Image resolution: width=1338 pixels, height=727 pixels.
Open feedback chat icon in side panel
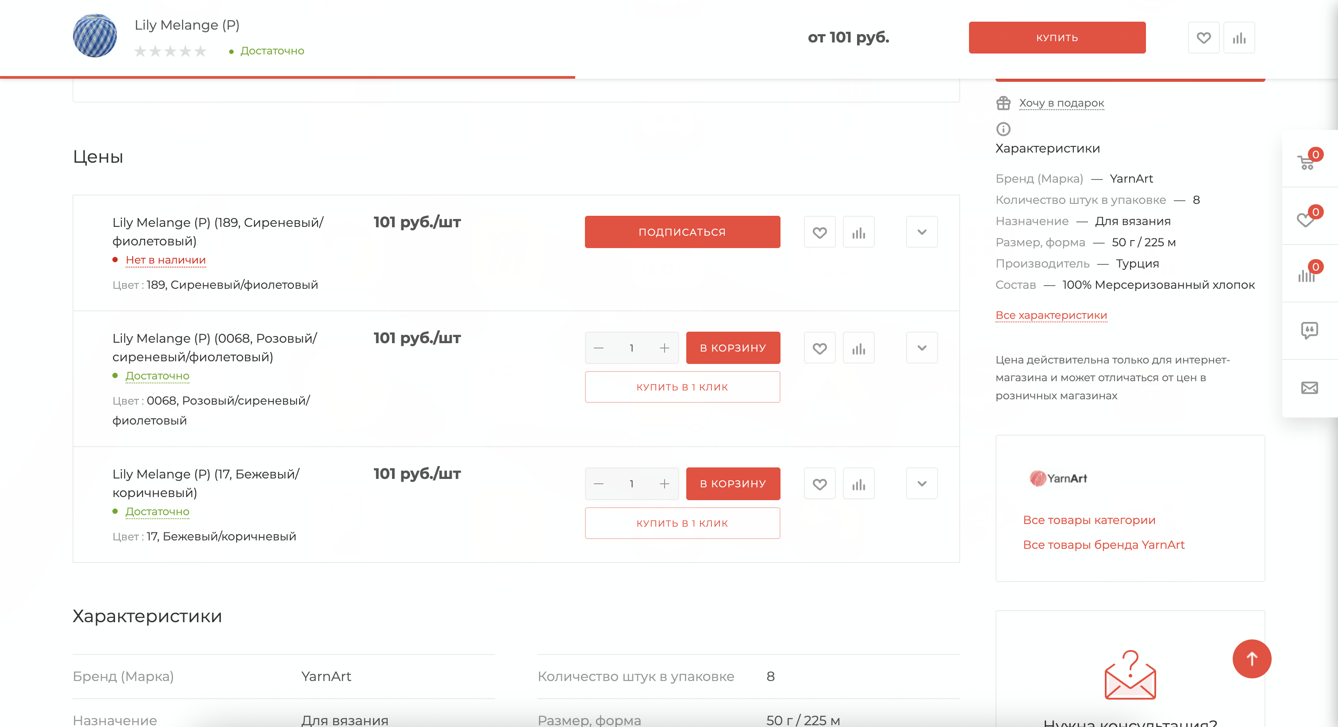[x=1309, y=330]
